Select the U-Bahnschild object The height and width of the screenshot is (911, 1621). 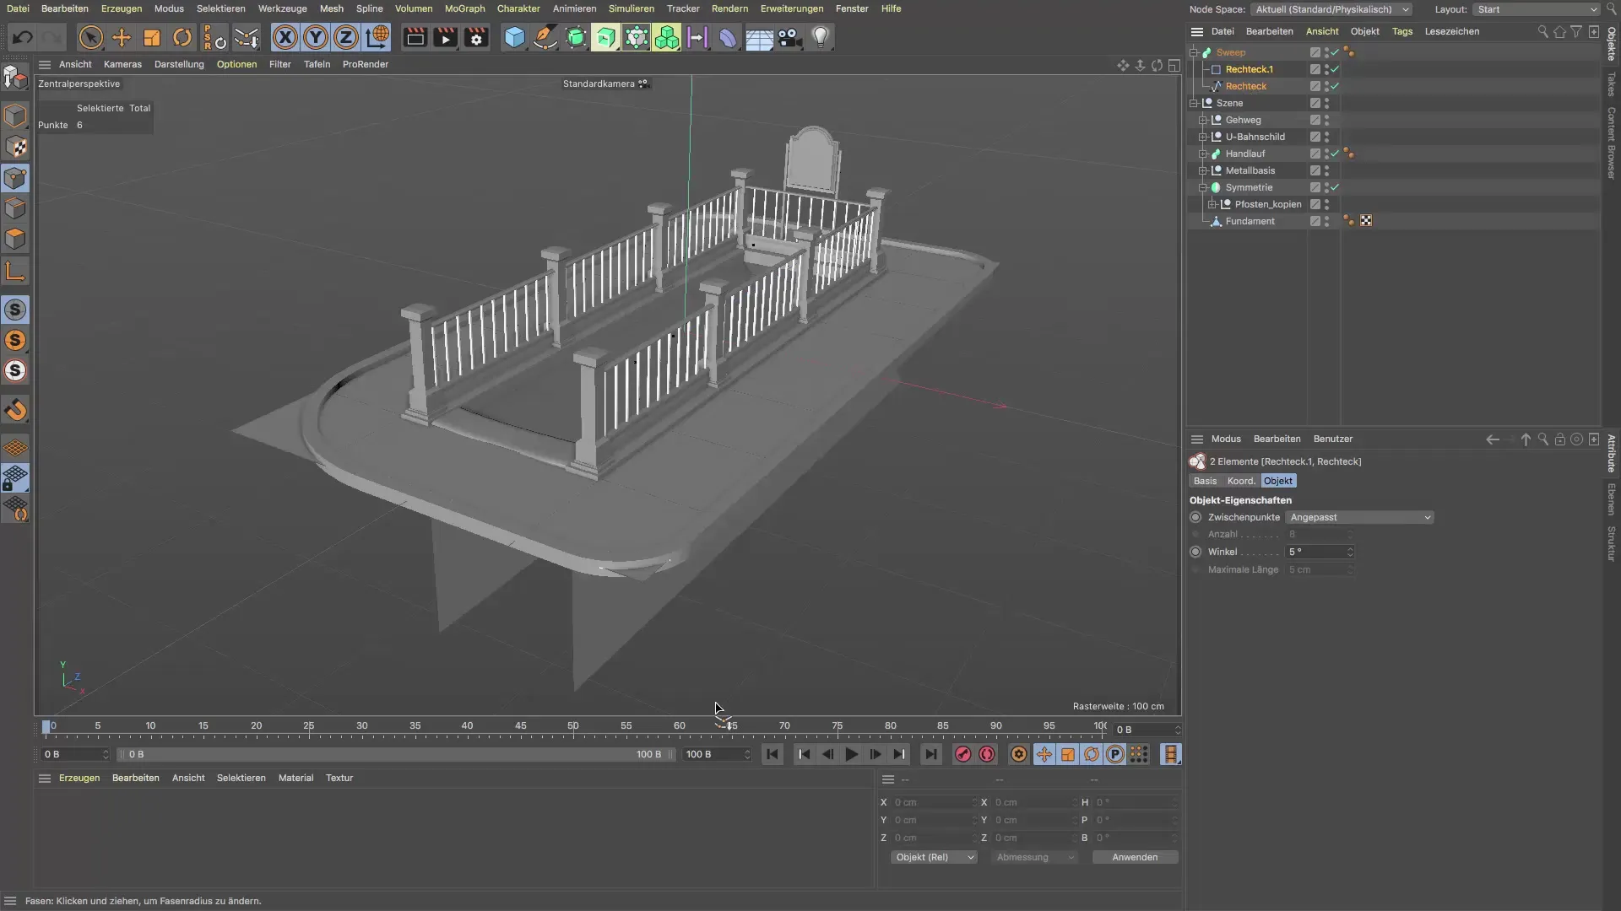[x=1255, y=137]
